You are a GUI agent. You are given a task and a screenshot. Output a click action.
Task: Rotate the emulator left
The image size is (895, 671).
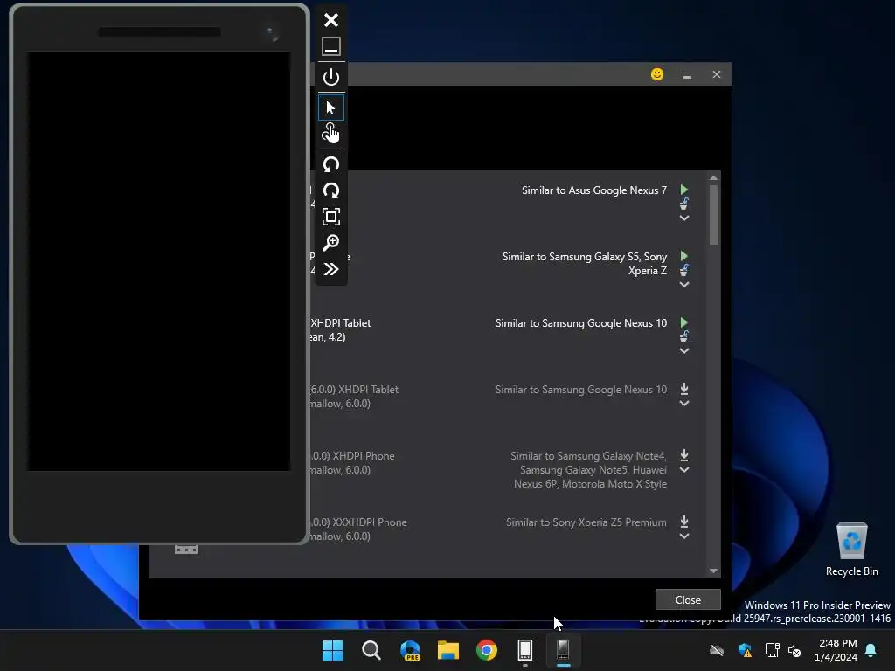(x=331, y=164)
